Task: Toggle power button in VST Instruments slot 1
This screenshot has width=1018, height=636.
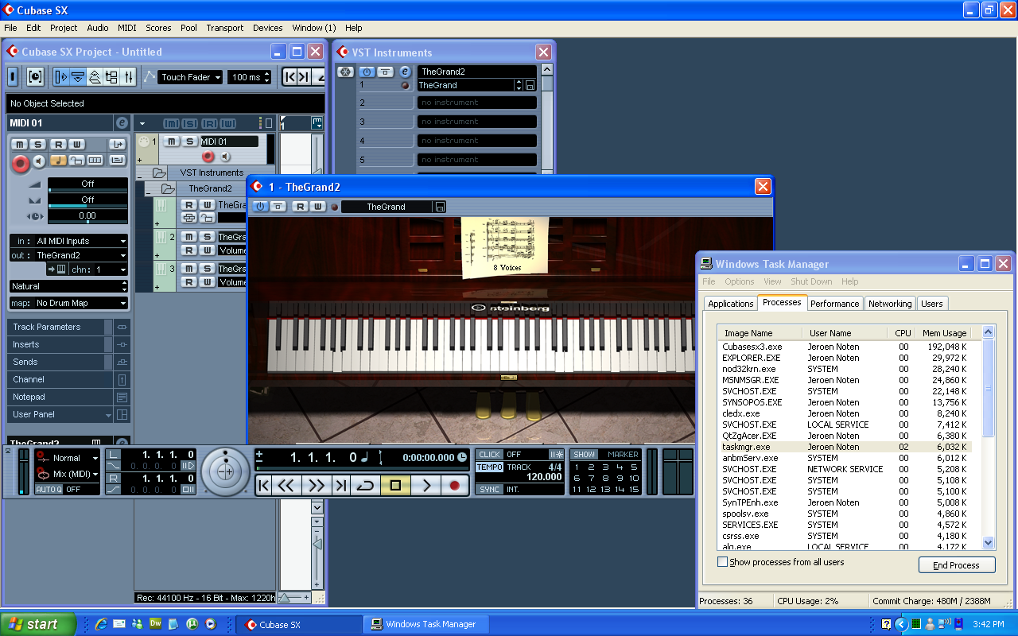Action: tap(367, 72)
